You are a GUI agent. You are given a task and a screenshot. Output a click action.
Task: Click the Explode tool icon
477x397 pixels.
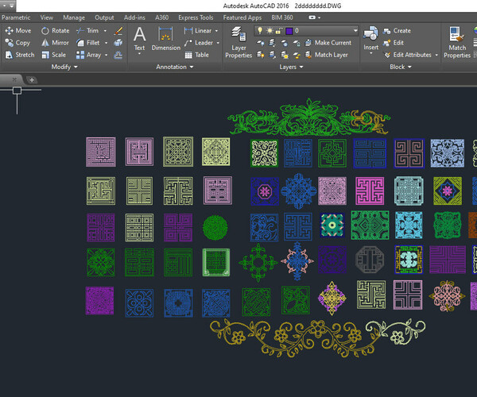[x=118, y=43]
